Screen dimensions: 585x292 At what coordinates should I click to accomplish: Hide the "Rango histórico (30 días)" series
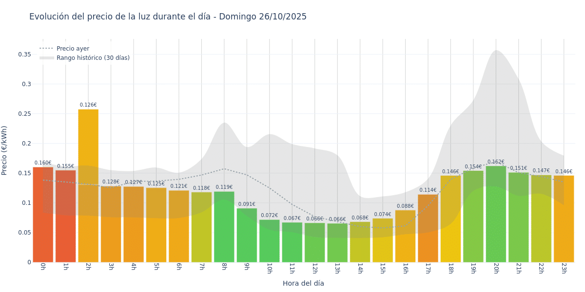(93, 58)
